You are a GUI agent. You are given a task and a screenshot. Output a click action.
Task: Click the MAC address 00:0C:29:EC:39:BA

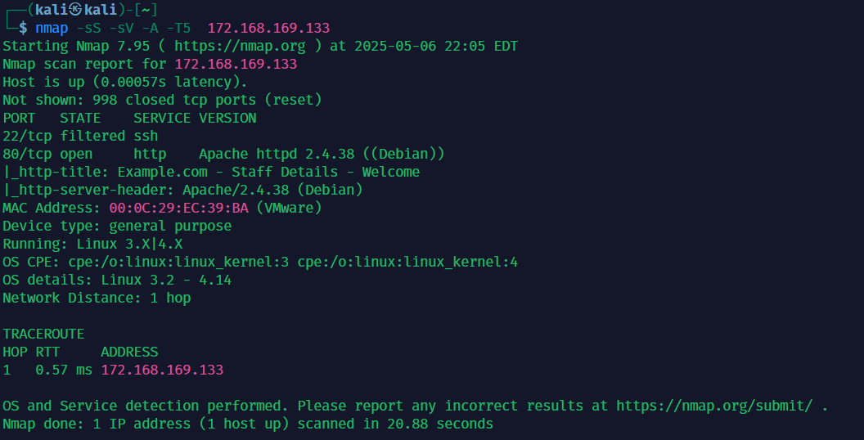(178, 208)
